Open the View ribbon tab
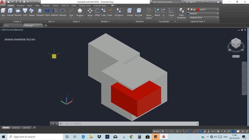 click(x=37, y=5)
